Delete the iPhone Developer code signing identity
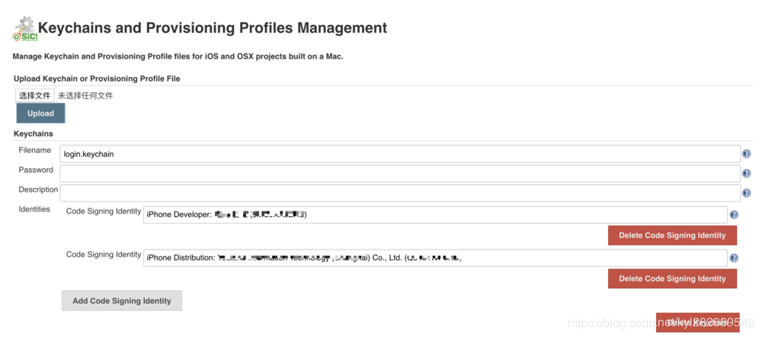This screenshot has width=762, height=337. 672,235
